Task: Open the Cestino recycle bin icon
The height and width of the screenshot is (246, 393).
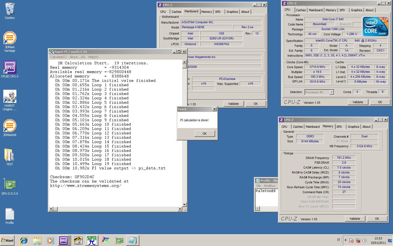Action: (x=10, y=11)
